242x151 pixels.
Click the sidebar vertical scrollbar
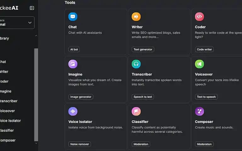[x=36, y=95]
